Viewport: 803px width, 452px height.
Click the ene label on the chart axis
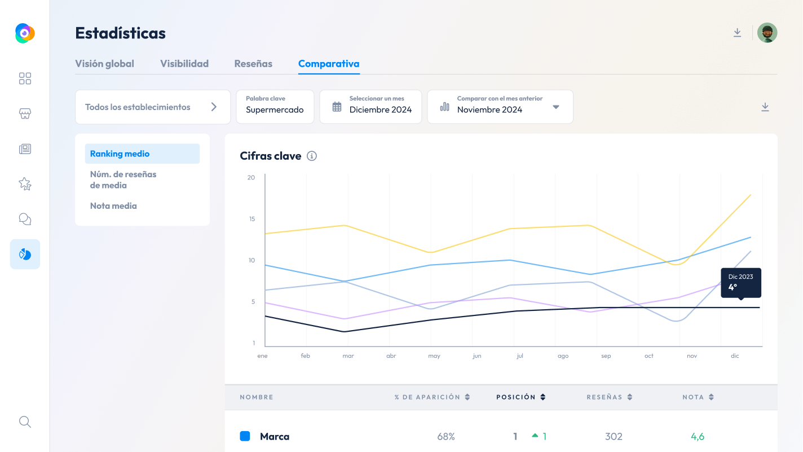click(262, 356)
